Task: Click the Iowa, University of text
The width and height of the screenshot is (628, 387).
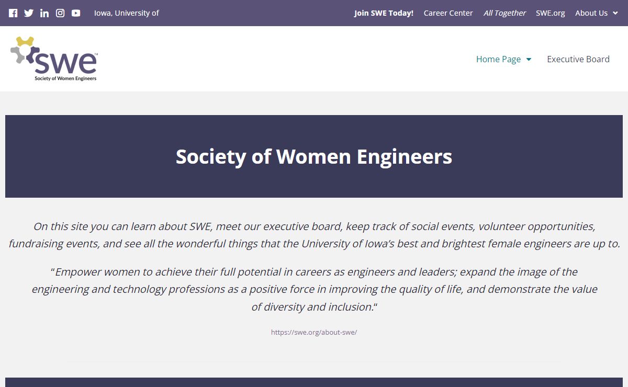Action: pos(127,13)
